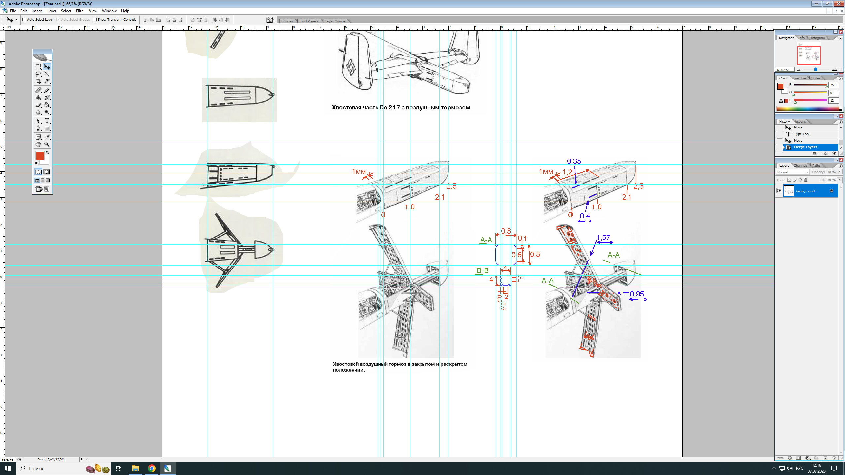Select the Magic Wand tool

(x=47, y=74)
